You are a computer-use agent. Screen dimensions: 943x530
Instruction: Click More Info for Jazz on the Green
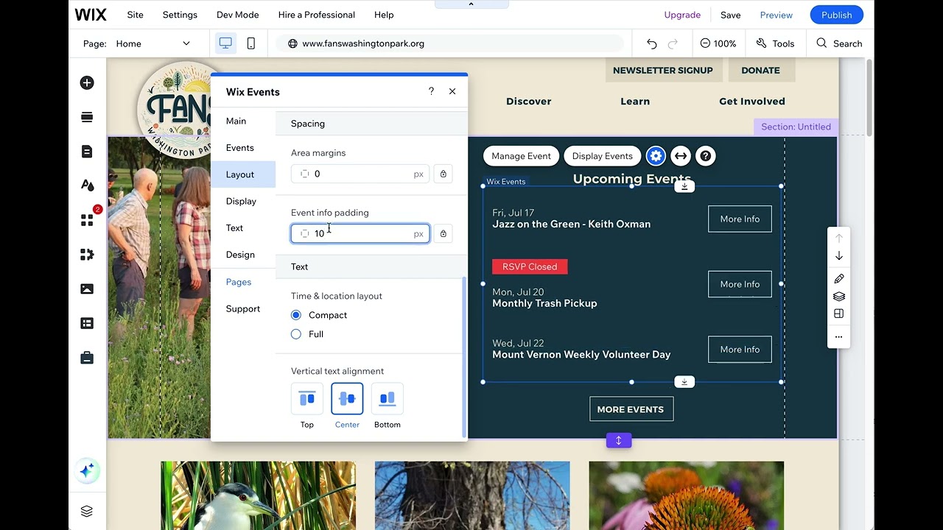coord(740,219)
